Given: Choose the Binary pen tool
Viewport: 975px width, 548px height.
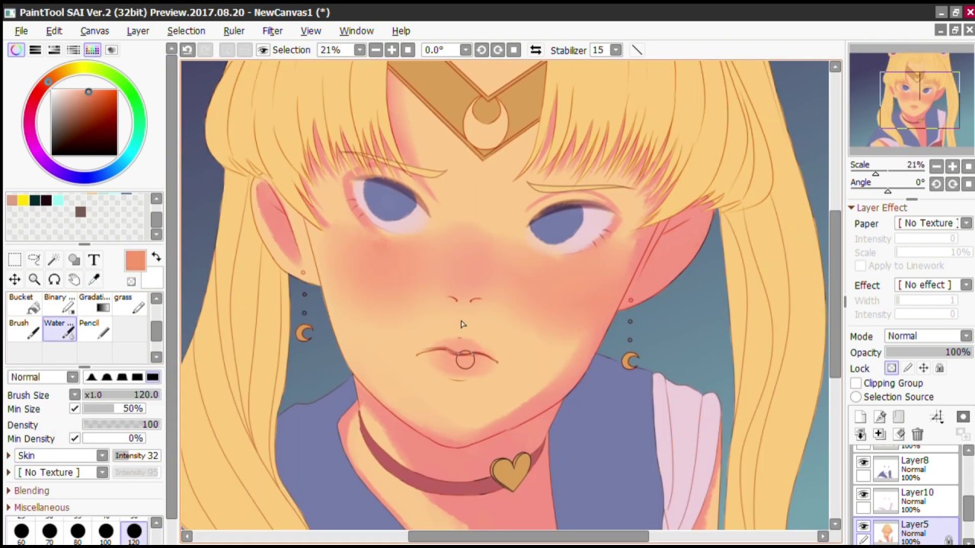Looking at the screenshot, I should (59, 304).
